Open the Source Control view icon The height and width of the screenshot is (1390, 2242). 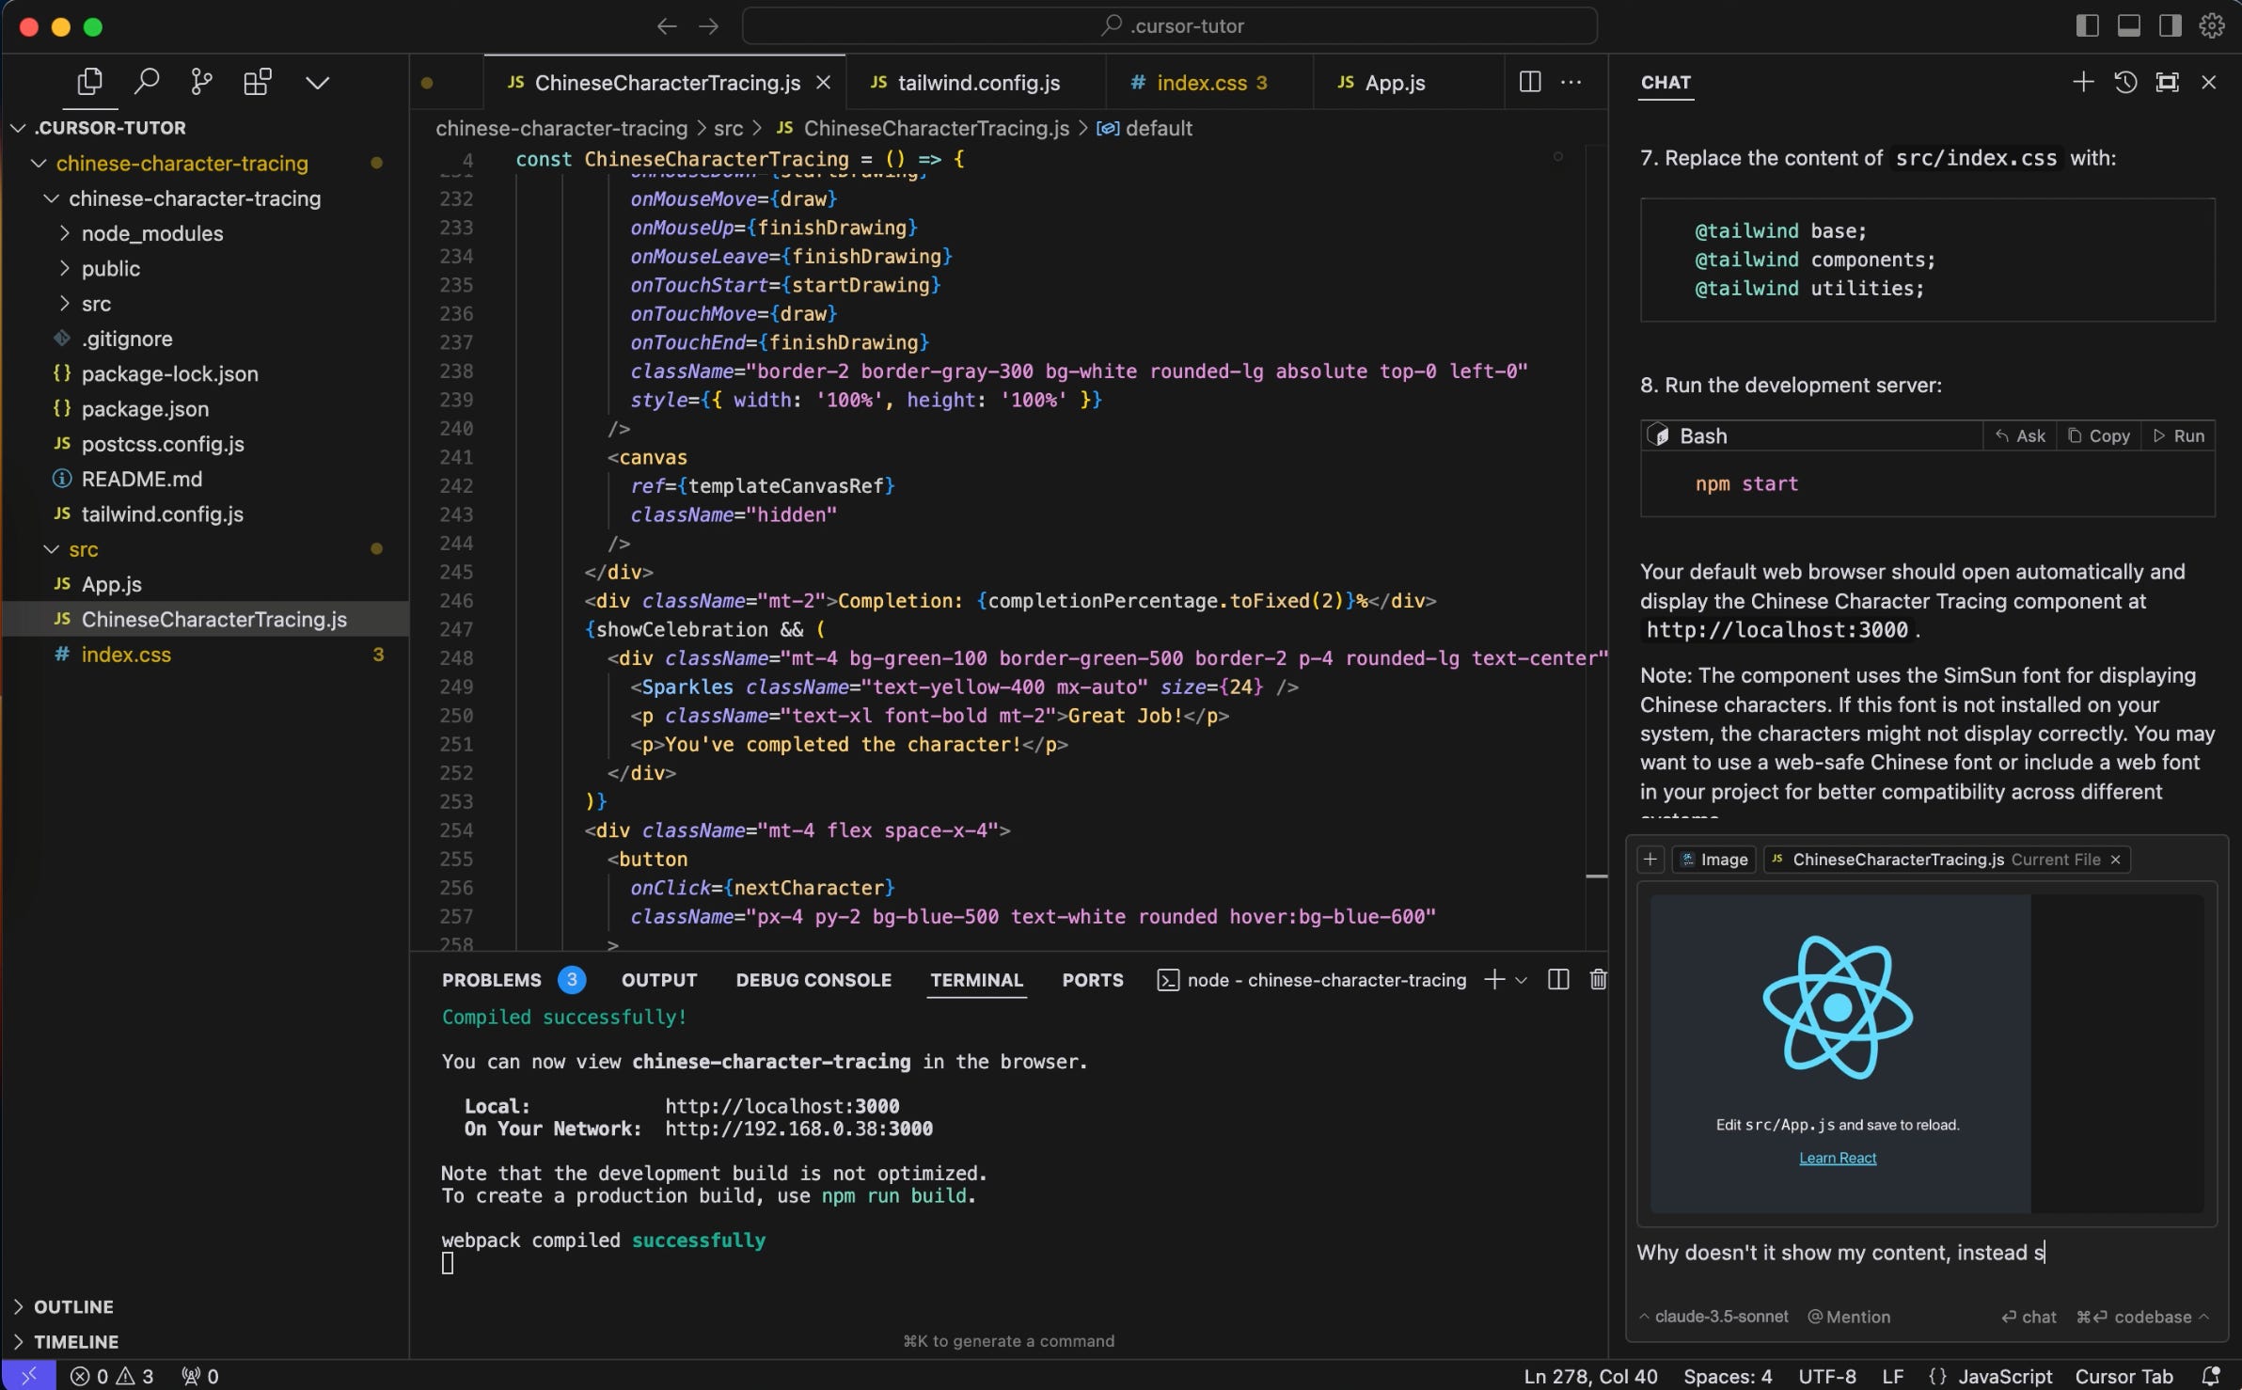(x=200, y=82)
